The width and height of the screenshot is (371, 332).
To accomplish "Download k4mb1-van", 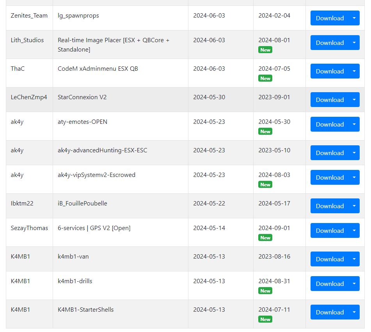I will pyautogui.click(x=330, y=259).
